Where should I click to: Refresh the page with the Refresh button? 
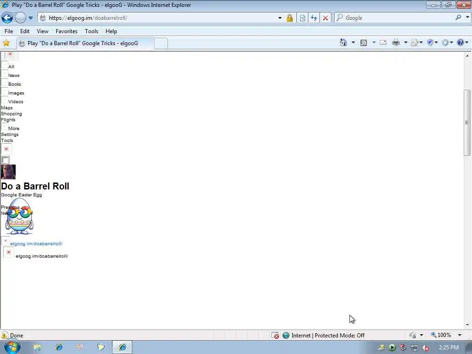(x=313, y=18)
